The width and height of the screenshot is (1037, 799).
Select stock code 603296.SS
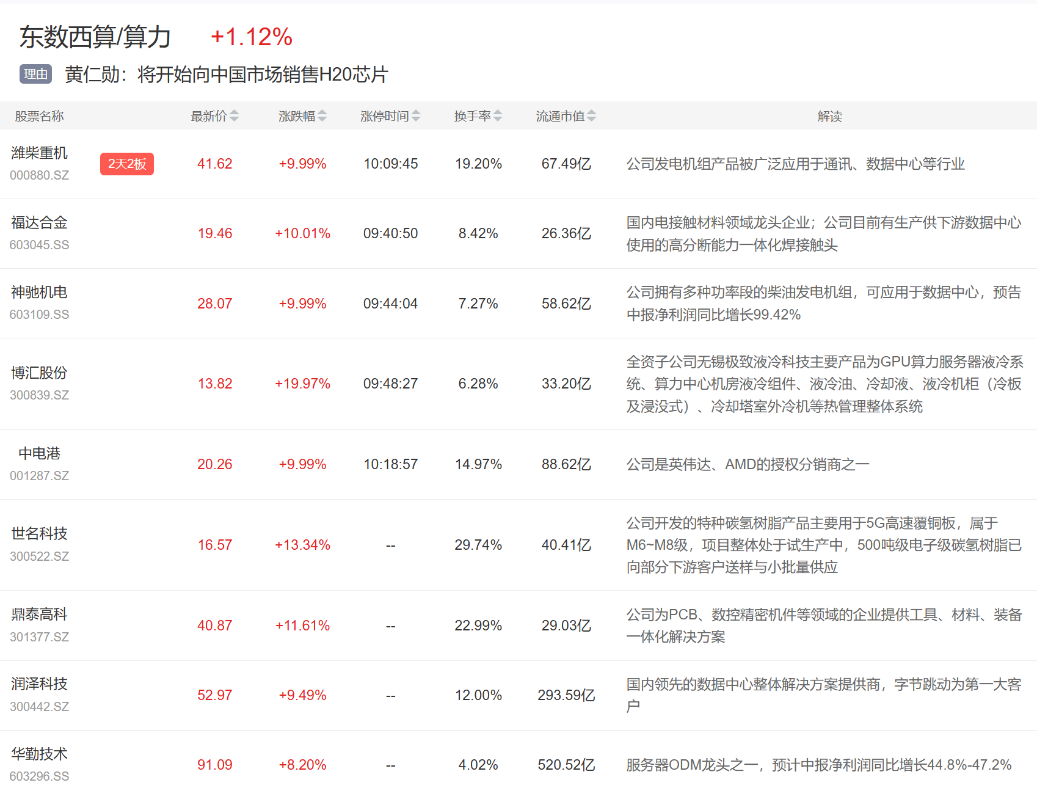pos(39,776)
